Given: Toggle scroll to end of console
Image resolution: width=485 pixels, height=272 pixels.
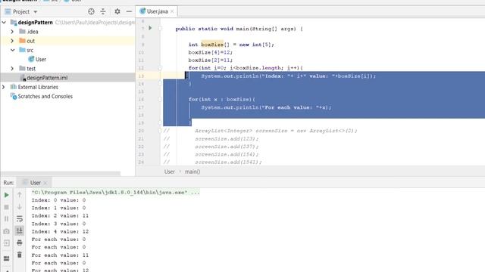Looking at the screenshot, I should click(x=20, y=230).
